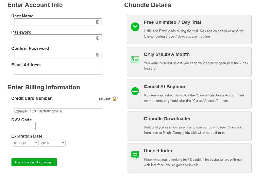Click the green dollar bill pricing icon
The width and height of the screenshot is (270, 184).
coord(135,59)
